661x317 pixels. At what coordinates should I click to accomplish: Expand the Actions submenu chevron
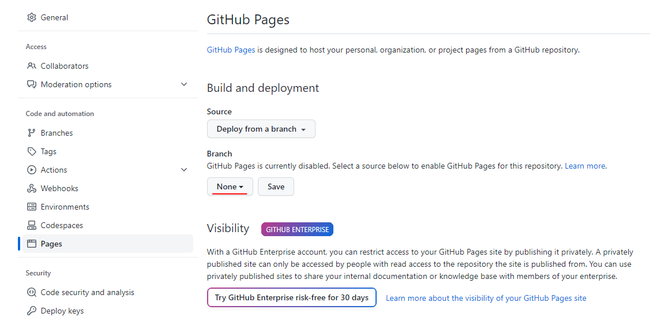[x=184, y=170]
